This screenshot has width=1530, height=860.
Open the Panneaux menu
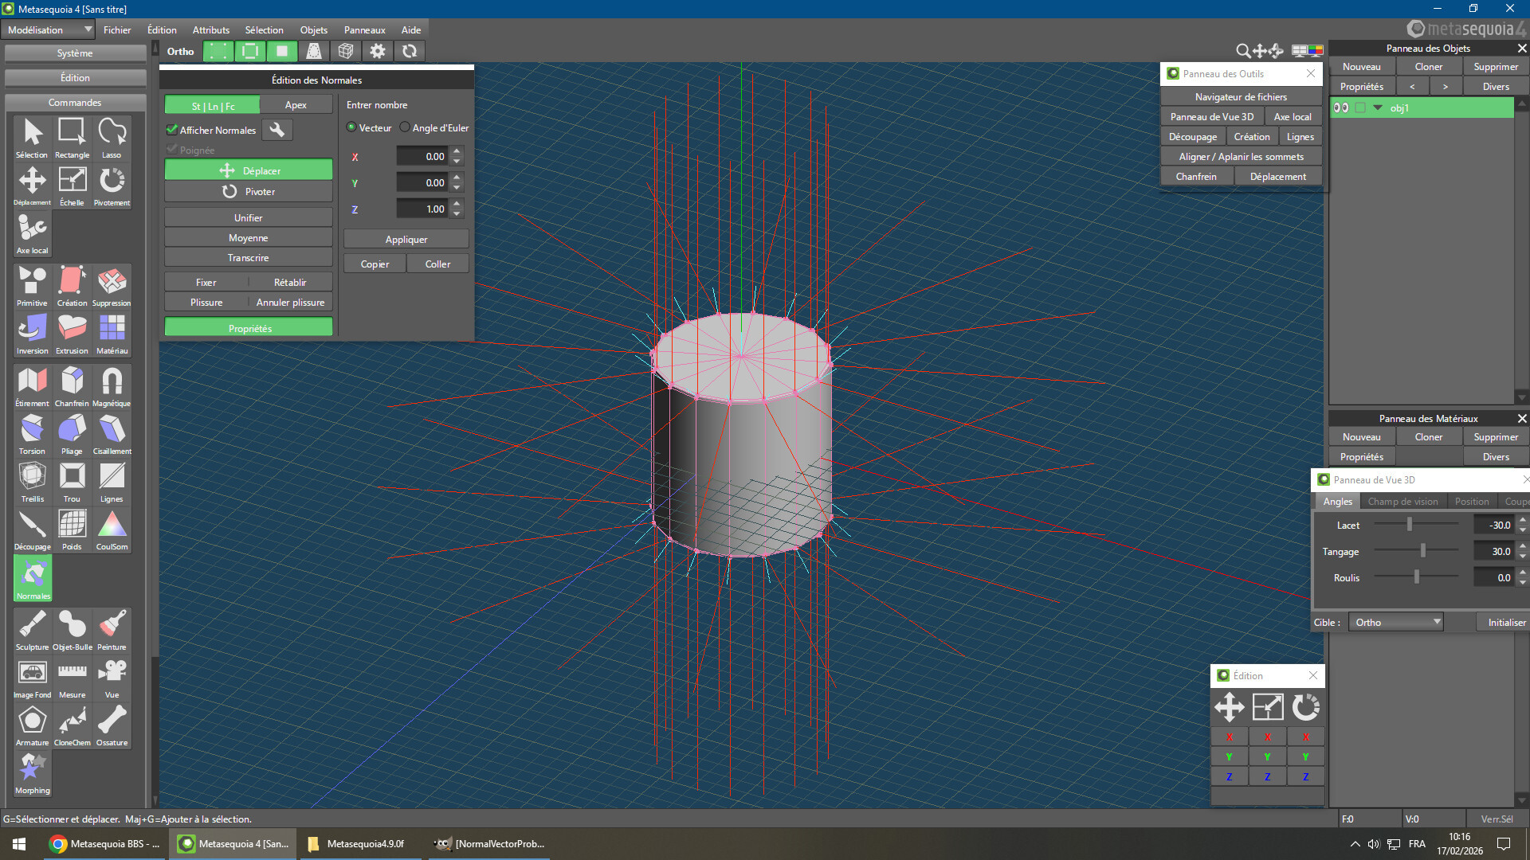[x=364, y=29]
